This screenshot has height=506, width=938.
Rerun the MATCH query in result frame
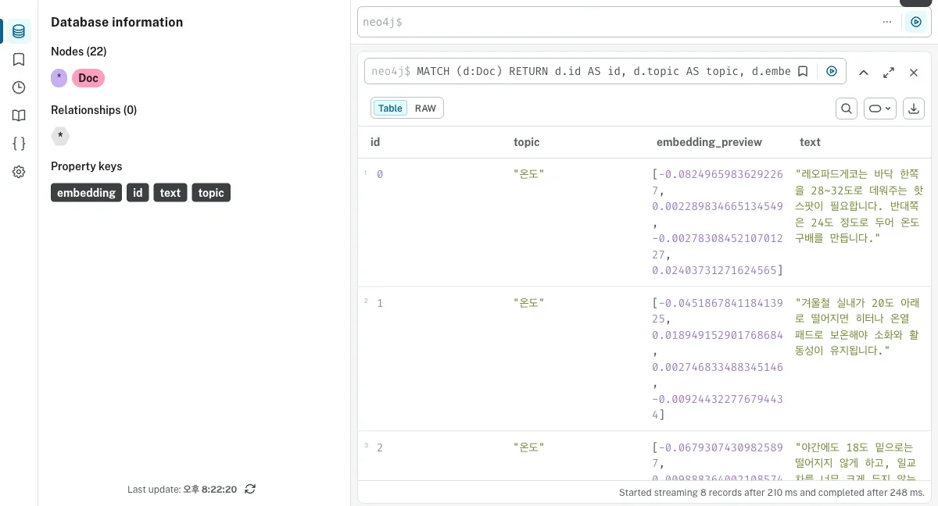coord(832,71)
